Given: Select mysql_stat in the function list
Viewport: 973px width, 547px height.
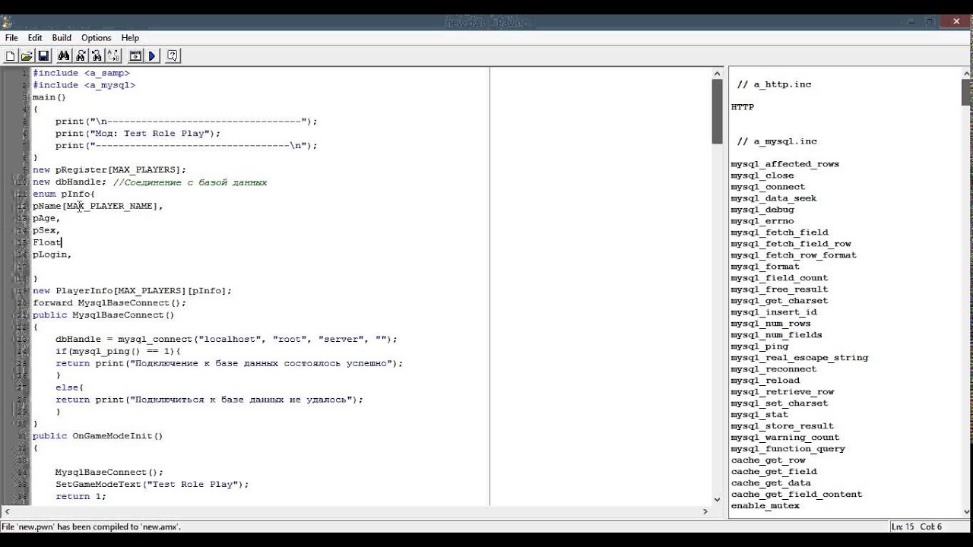Looking at the screenshot, I should pos(759,415).
